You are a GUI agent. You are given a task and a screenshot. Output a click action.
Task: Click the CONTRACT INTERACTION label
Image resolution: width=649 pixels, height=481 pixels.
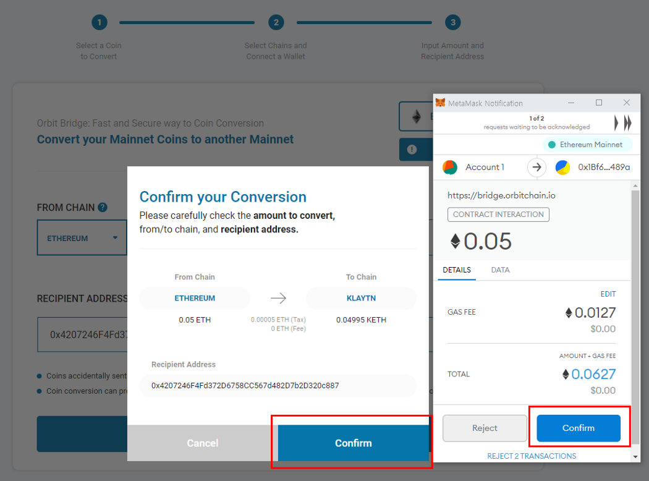pos(498,215)
